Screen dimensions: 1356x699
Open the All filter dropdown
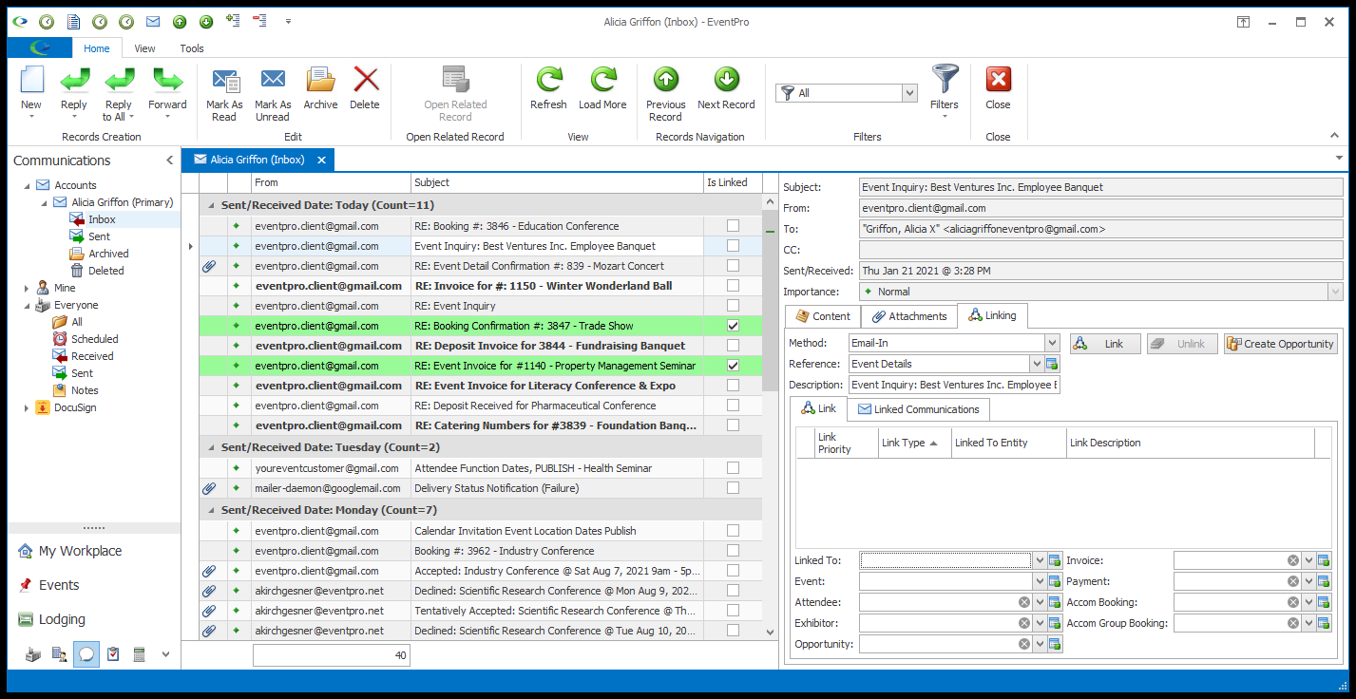[909, 93]
